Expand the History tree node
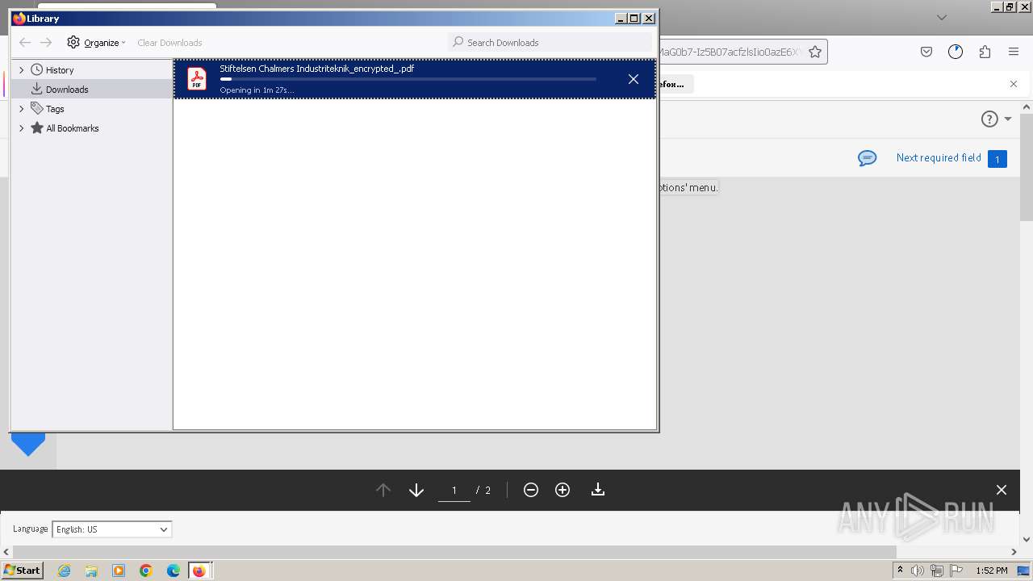This screenshot has height=581, width=1033. (22, 70)
